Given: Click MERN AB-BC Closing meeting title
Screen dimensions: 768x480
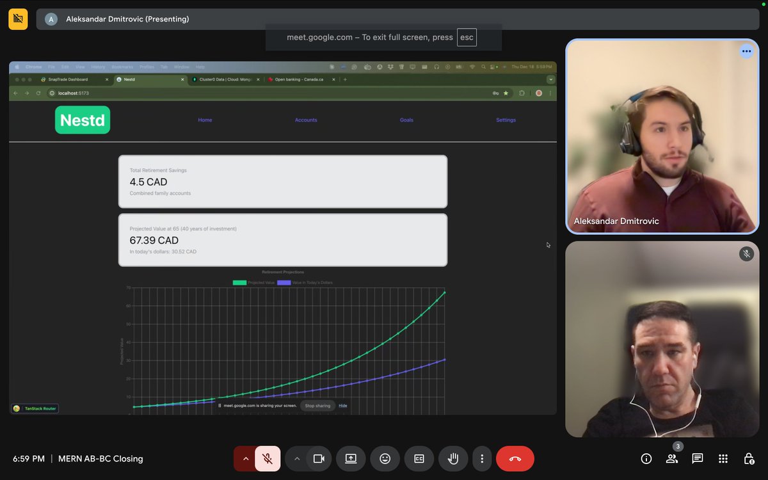Looking at the screenshot, I should click(100, 459).
